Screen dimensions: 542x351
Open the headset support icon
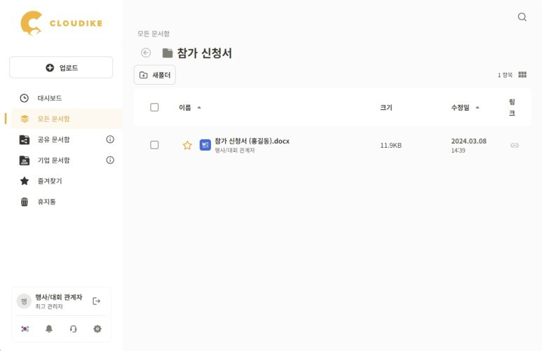pyautogui.click(x=74, y=329)
